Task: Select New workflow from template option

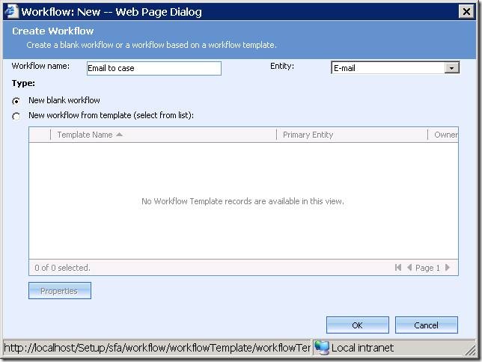Action: click(x=16, y=116)
